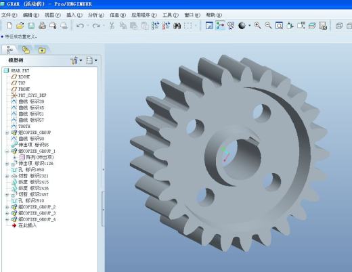Click the Zoom In magnifier icon
The width and height of the screenshot is (352, 272).
[257, 26]
